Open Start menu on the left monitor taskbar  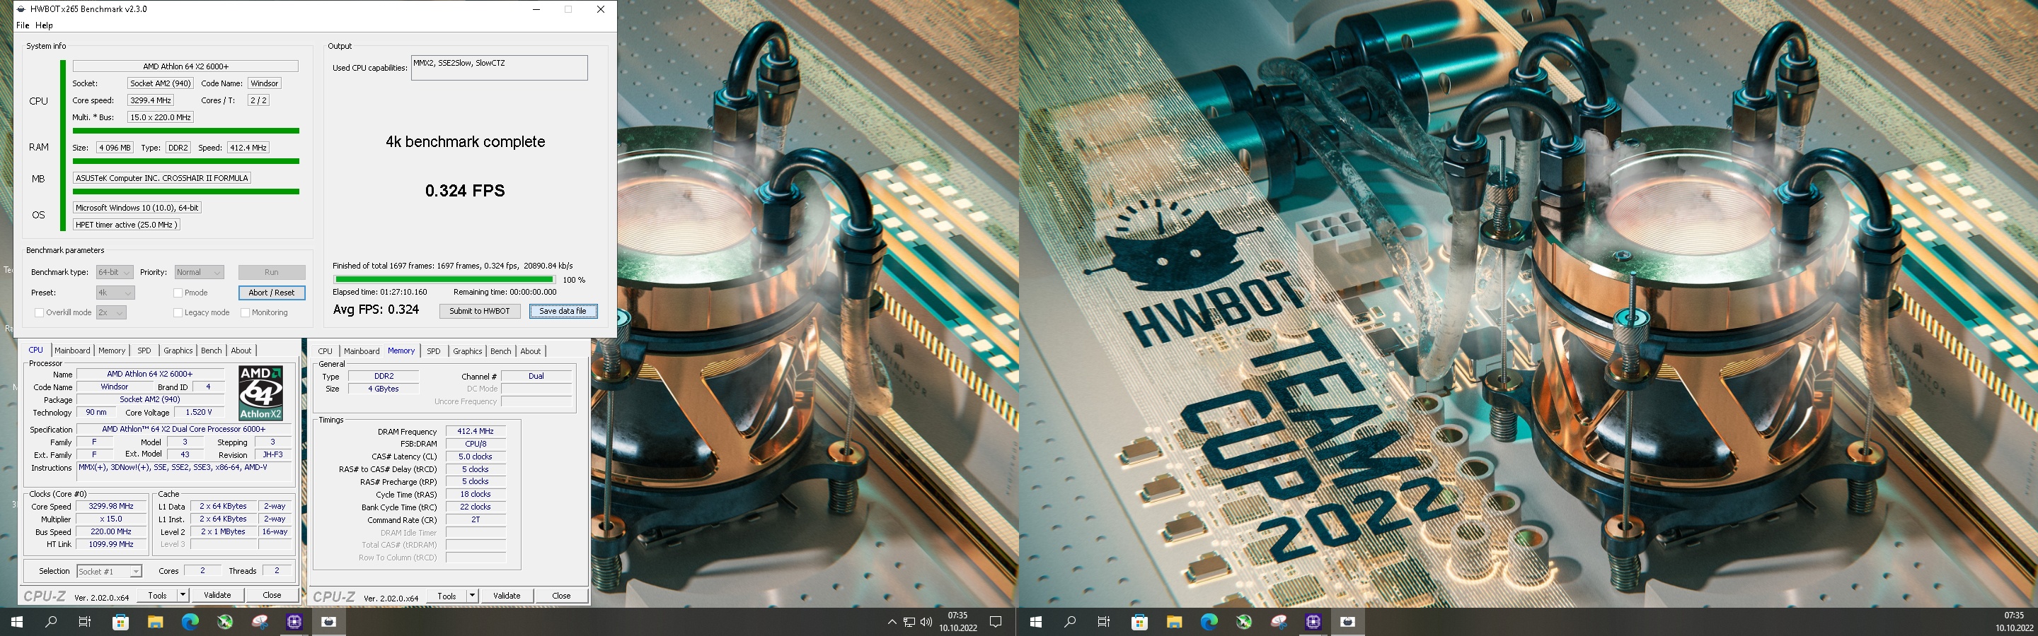pyautogui.click(x=16, y=622)
